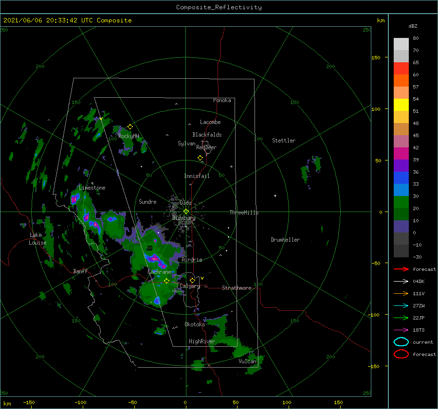Click the cyan current ellipse icon
The image size is (438, 409).
coord(401,342)
